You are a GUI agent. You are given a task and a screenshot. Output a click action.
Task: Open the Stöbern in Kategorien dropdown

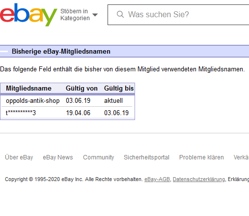click(x=79, y=15)
